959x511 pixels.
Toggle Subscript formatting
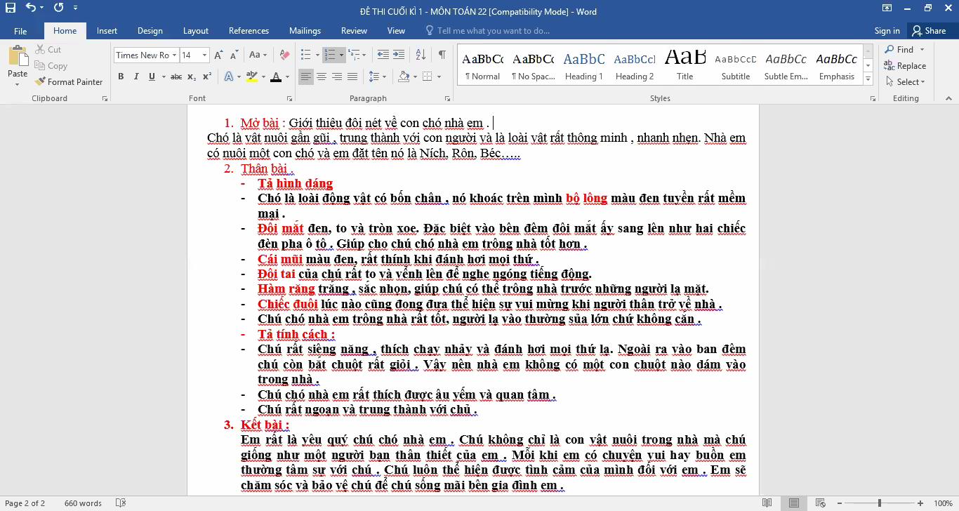pyautogui.click(x=192, y=77)
